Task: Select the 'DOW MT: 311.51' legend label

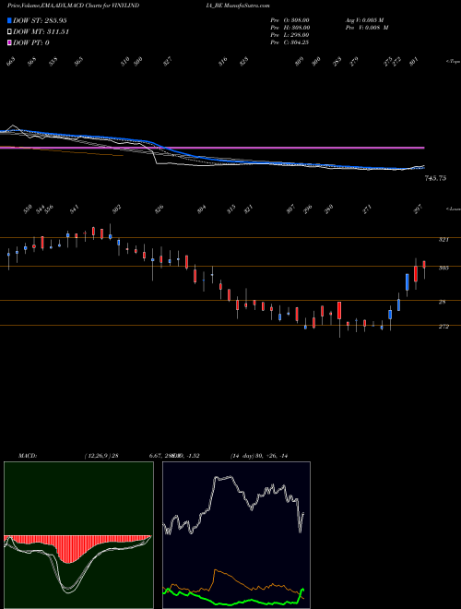Action: click(41, 32)
